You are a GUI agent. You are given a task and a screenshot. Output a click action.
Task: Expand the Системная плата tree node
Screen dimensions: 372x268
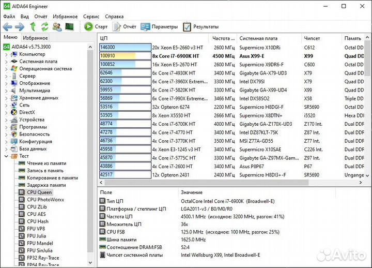coord(6,62)
